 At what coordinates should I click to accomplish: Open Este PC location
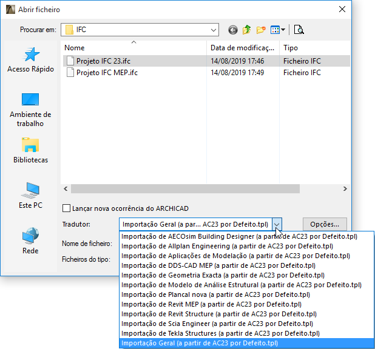pos(30,196)
